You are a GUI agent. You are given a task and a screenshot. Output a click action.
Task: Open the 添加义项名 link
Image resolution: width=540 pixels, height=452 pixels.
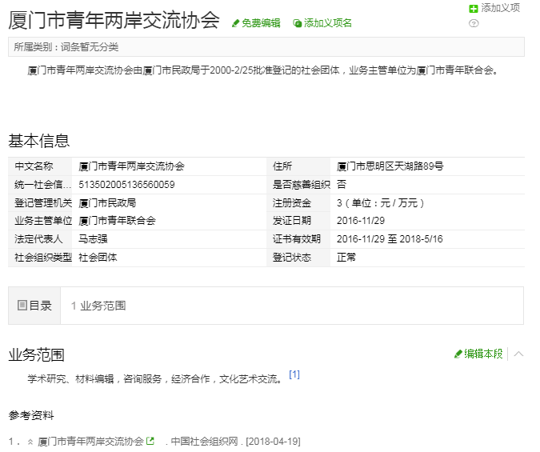pyautogui.click(x=327, y=23)
